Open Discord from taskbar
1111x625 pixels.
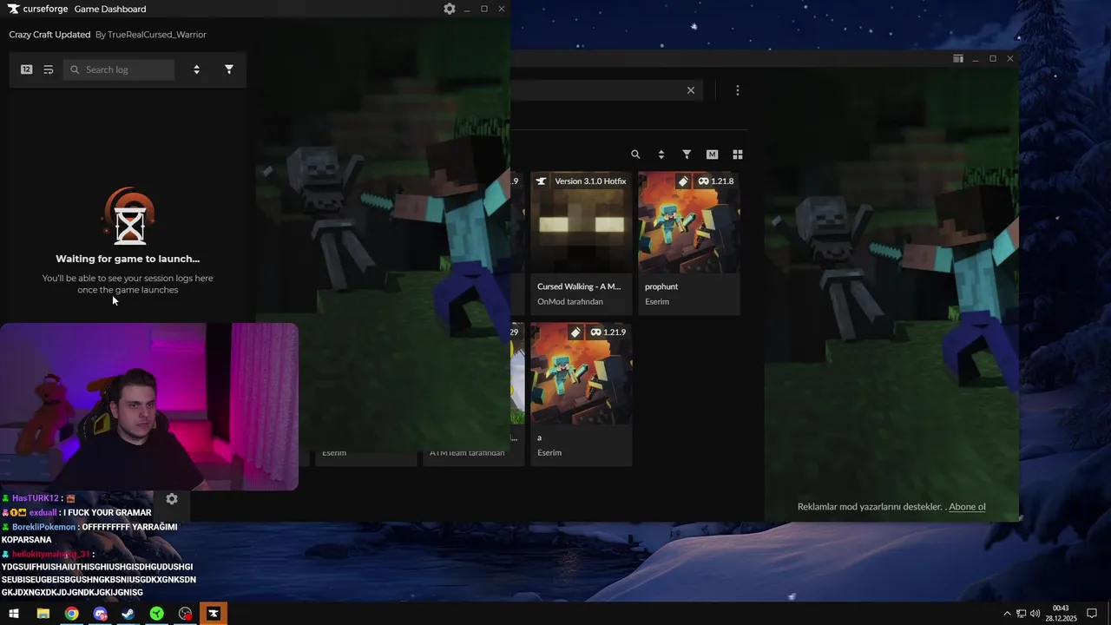100,614
